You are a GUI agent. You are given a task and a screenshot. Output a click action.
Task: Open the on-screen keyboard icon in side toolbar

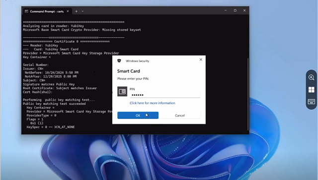312,102
